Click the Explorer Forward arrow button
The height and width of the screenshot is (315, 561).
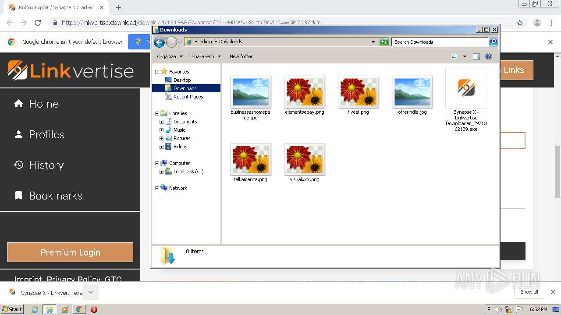click(171, 42)
